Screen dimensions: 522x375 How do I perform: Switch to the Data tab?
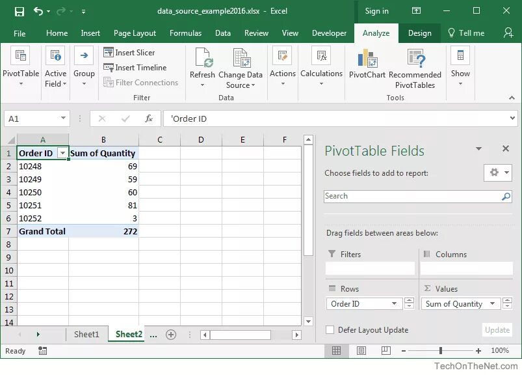[223, 33]
